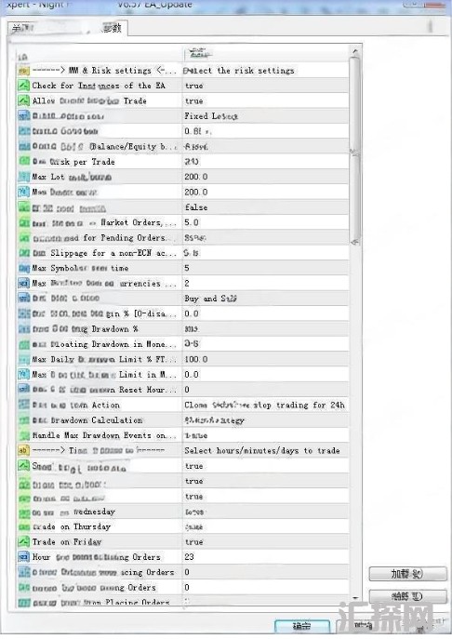
Task: Open the value dropdown for 'Balance/Equity b...'
Action: click(265, 146)
